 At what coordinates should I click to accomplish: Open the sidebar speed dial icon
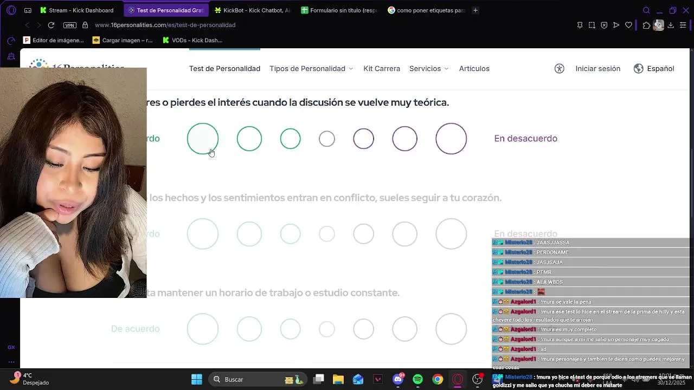point(11,41)
